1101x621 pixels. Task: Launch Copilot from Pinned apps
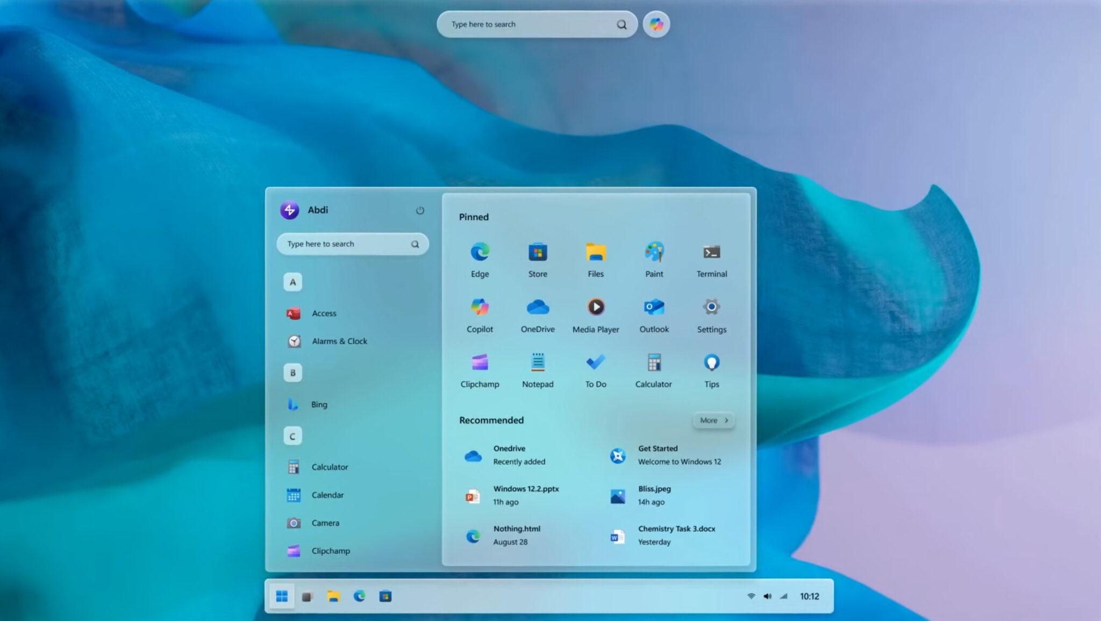coord(479,308)
